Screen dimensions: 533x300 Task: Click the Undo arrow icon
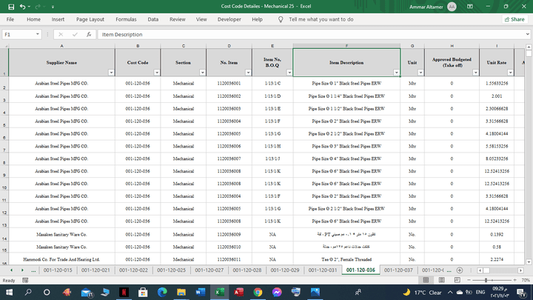pyautogui.click(x=22, y=6)
